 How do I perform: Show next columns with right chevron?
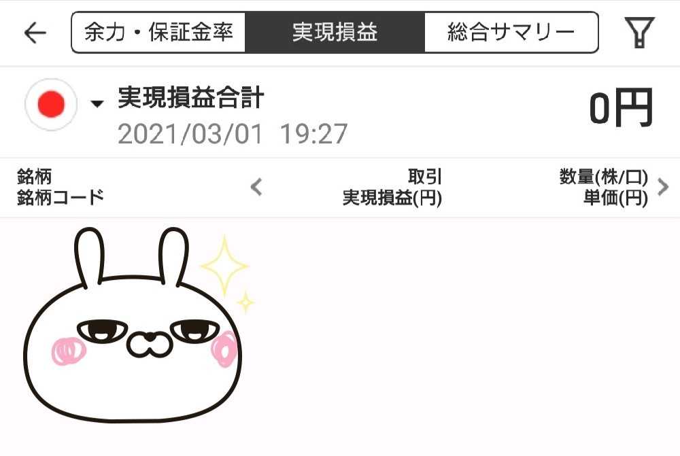[x=663, y=187]
